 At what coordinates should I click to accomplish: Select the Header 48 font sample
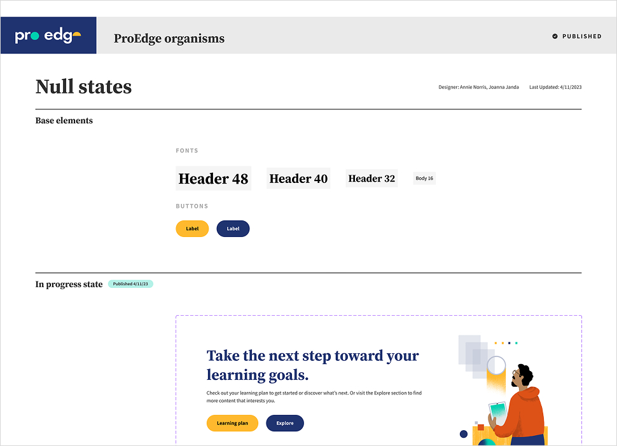click(213, 179)
